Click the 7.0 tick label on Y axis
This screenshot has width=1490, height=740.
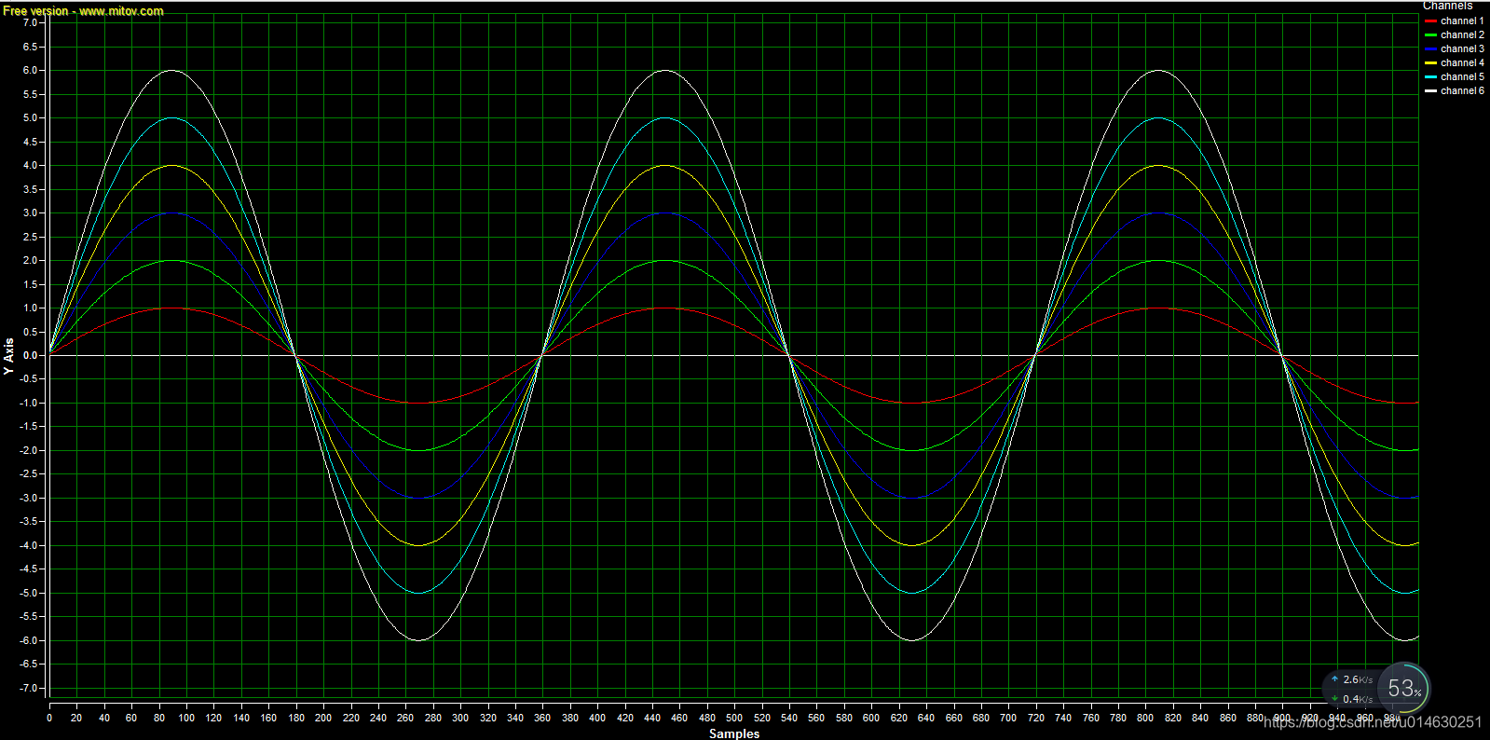(x=30, y=22)
